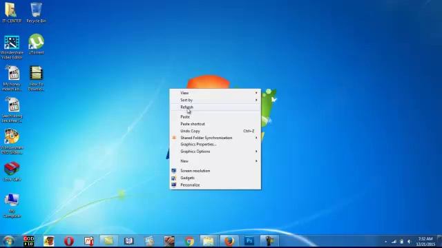
Task: Expand Shared Folder Synchronization submenu
Action: [215, 138]
